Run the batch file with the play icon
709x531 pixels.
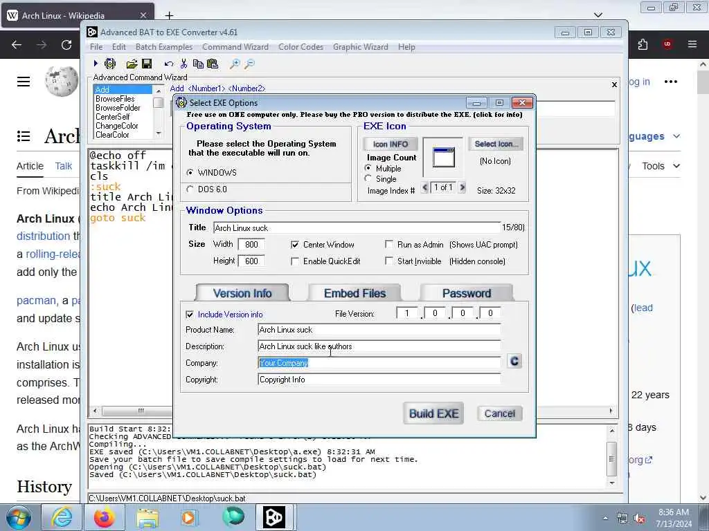(x=96, y=64)
